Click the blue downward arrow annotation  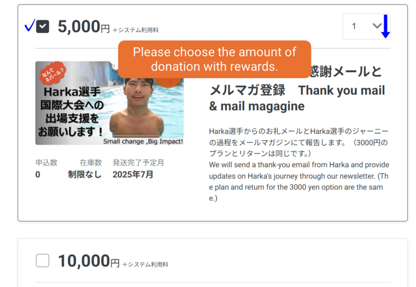(385, 26)
